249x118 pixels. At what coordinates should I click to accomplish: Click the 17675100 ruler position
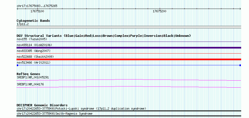point(37,11)
